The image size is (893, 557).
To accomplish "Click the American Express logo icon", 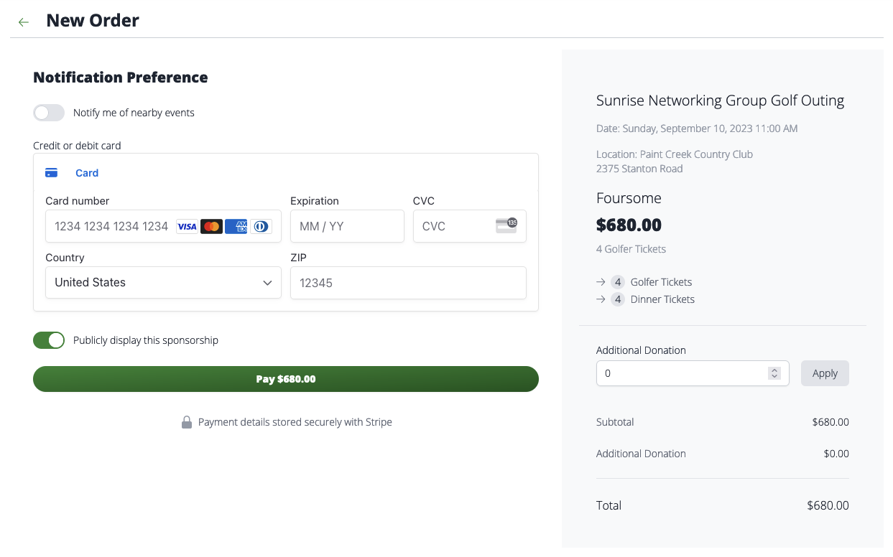I will [x=236, y=227].
